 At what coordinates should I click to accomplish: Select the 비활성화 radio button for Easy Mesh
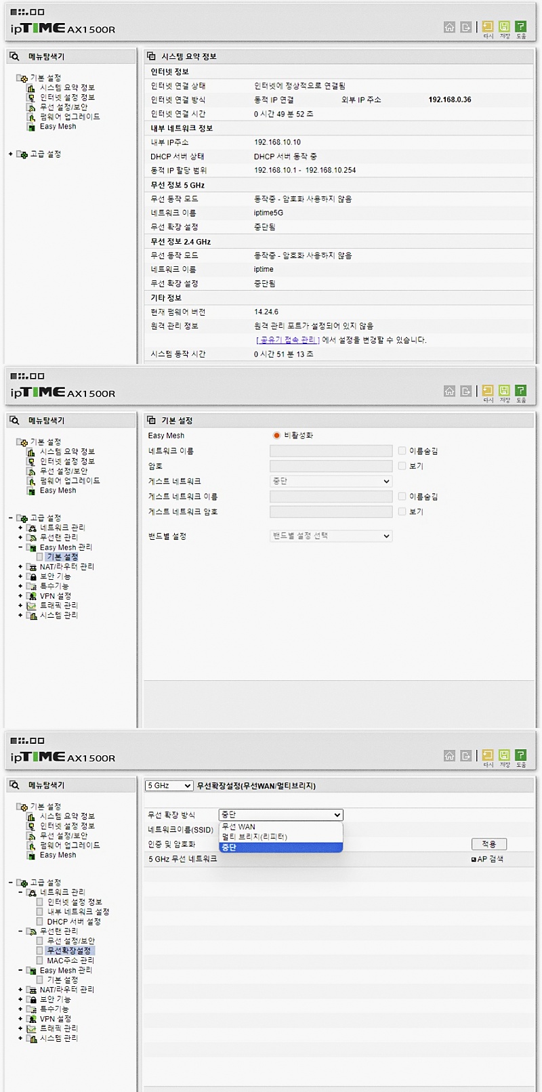(x=276, y=436)
